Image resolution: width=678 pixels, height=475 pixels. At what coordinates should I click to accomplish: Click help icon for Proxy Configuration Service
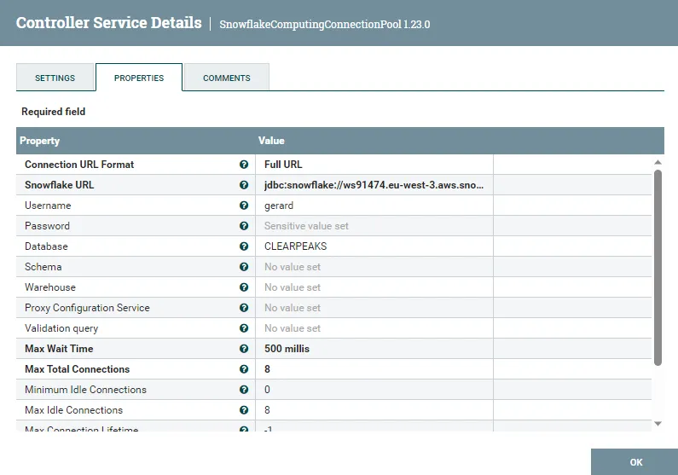[244, 308]
